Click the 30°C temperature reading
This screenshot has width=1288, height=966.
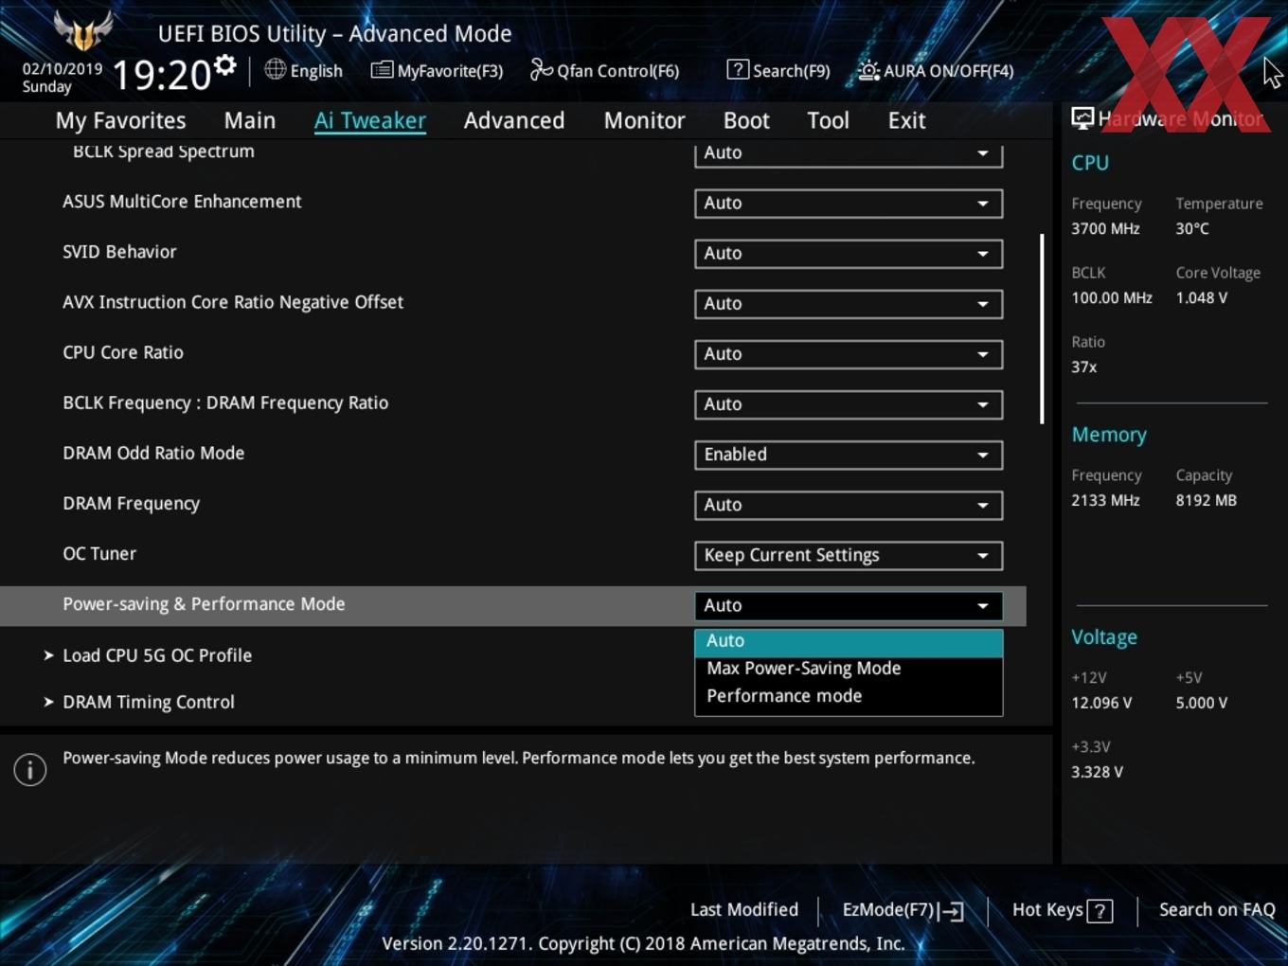(x=1192, y=228)
